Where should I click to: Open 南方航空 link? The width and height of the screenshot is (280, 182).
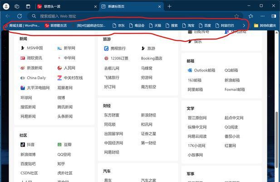pos(148,87)
